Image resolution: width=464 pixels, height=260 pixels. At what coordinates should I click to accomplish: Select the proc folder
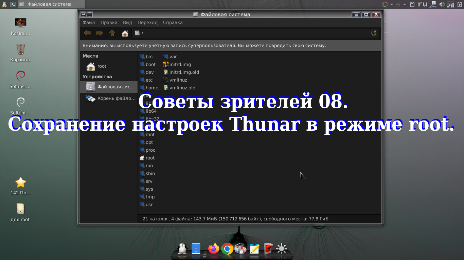(x=147, y=150)
